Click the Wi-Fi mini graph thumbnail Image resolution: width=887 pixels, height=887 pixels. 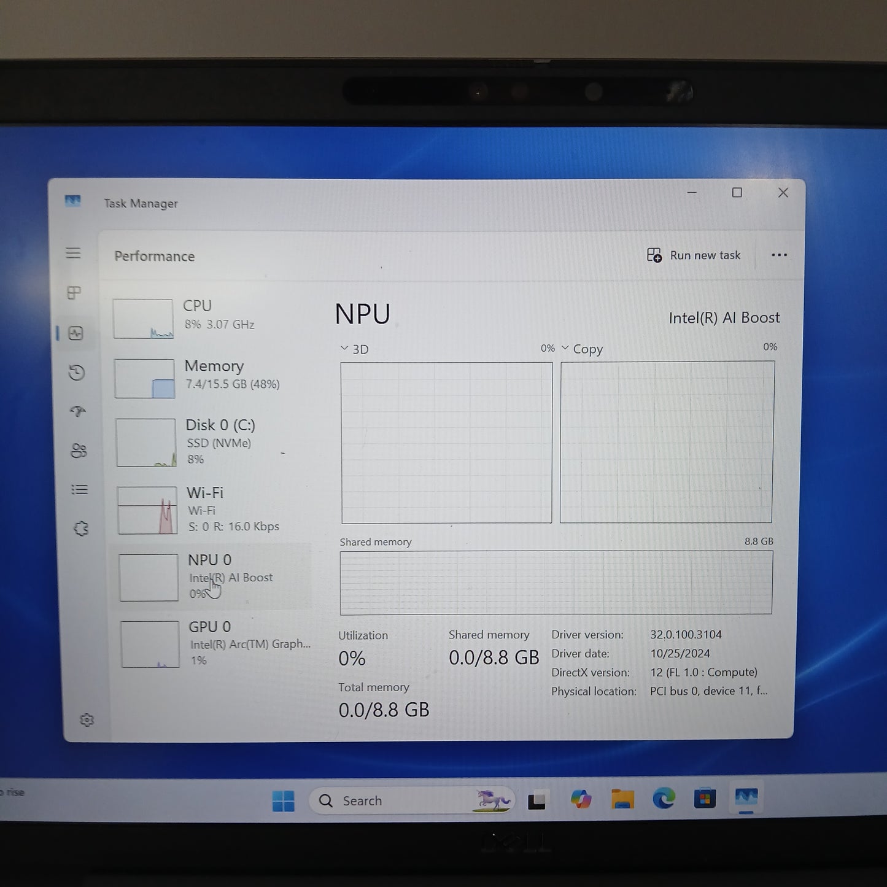click(147, 510)
